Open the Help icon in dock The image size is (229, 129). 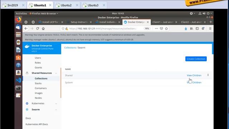18,65
